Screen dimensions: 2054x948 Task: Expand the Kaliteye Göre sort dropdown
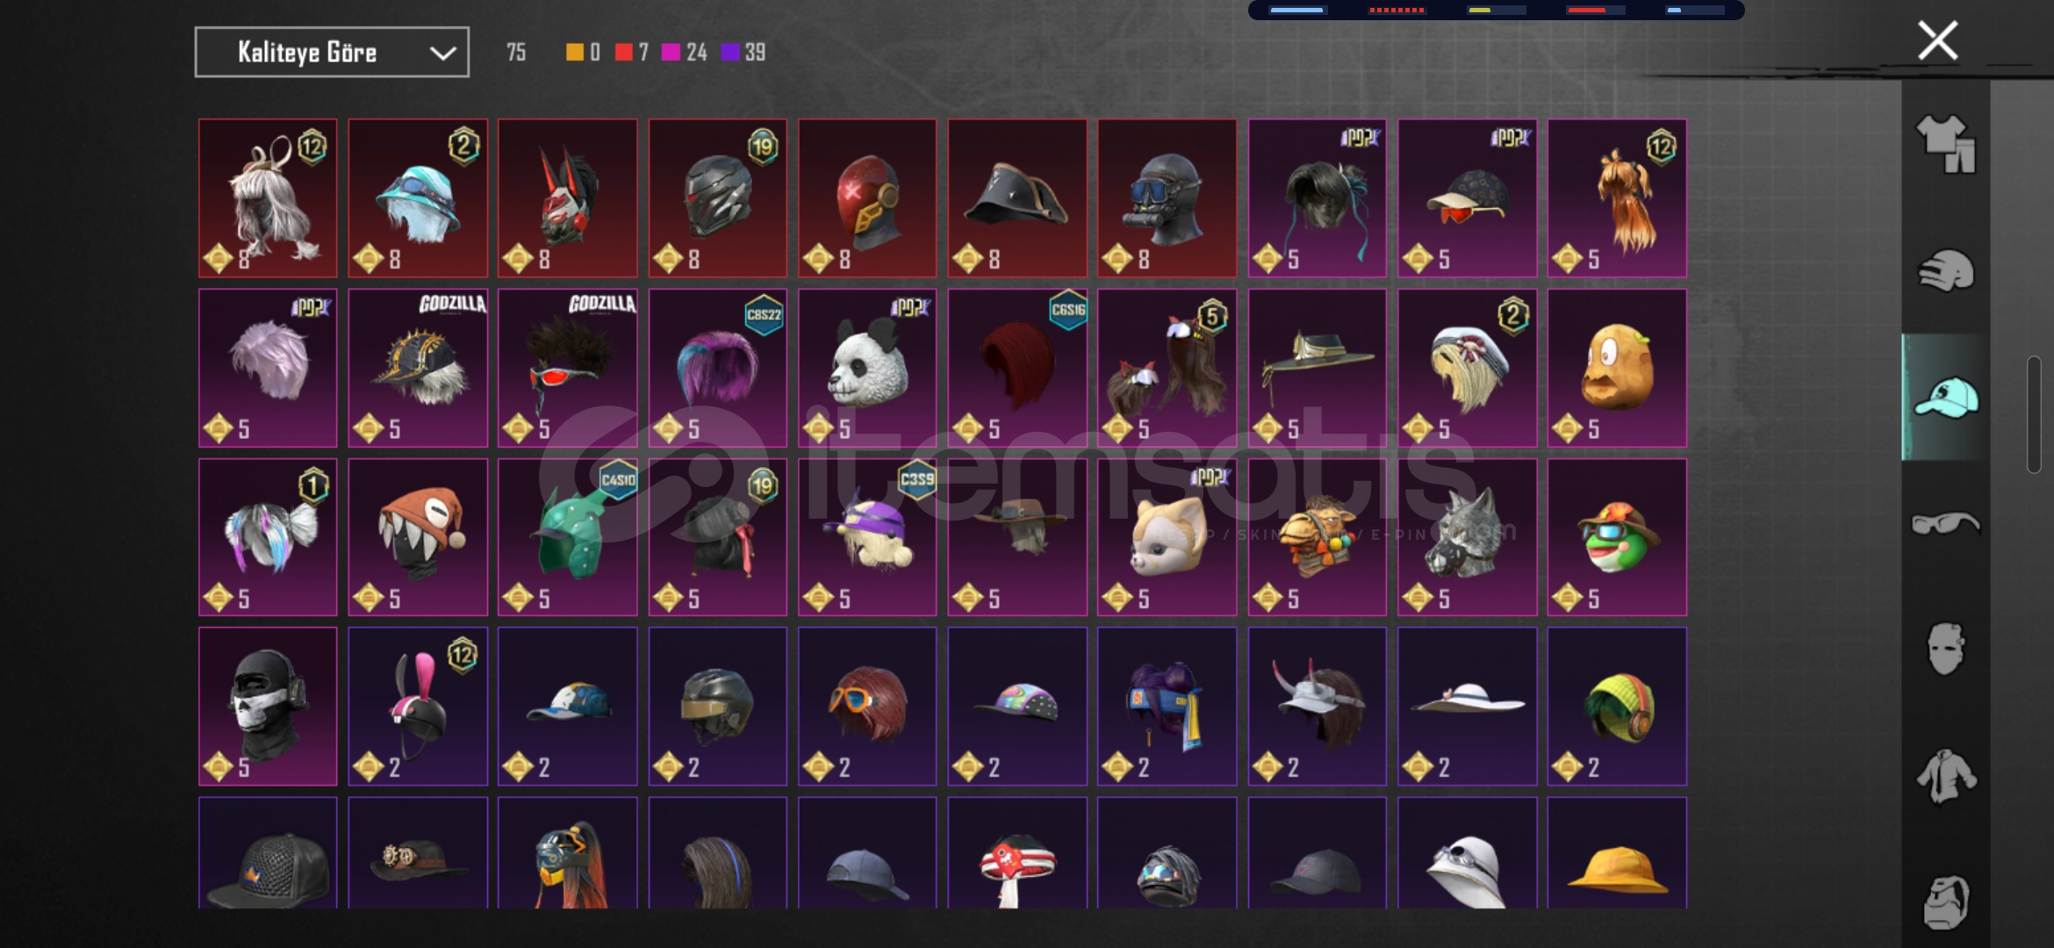[332, 53]
